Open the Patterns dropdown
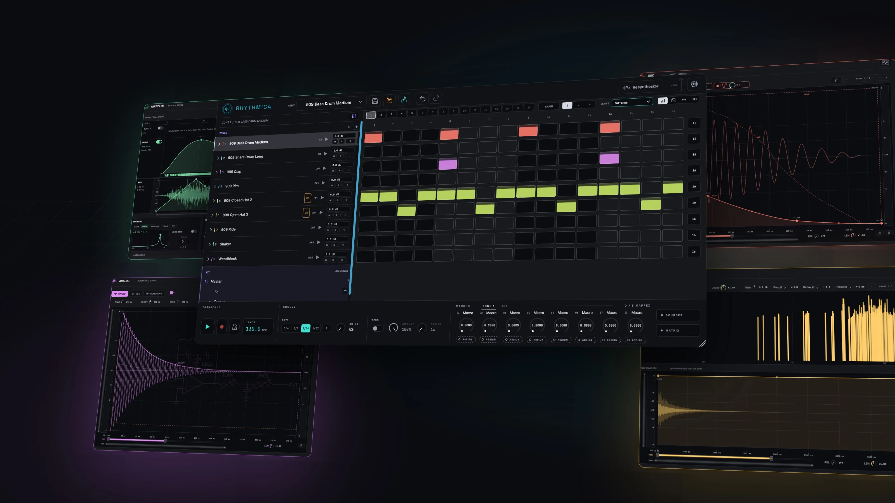This screenshot has width=895, height=503. click(x=632, y=102)
